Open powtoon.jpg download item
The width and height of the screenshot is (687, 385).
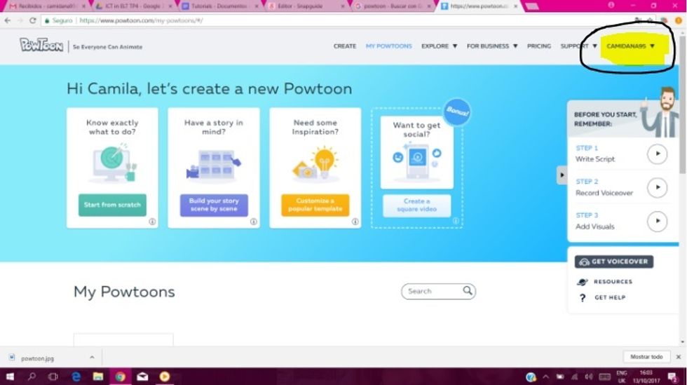point(37,358)
